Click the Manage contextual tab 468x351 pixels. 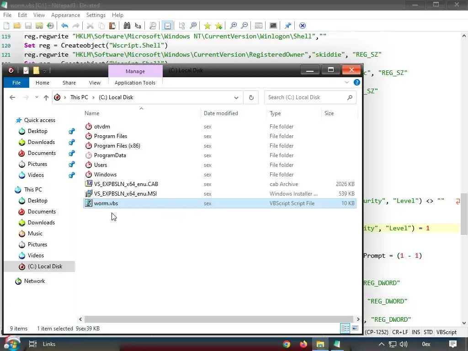pos(135,71)
